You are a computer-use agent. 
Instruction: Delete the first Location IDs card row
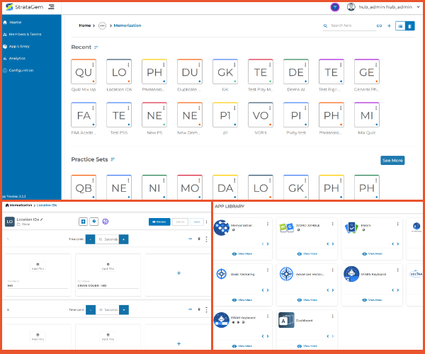click(199, 239)
